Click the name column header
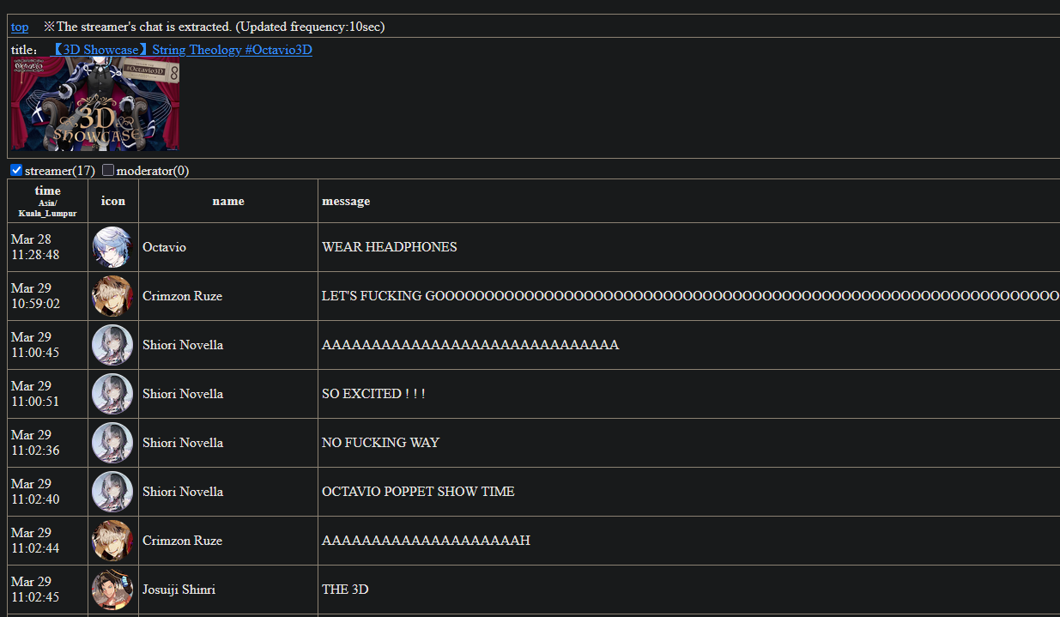The height and width of the screenshot is (617, 1060). point(228,202)
